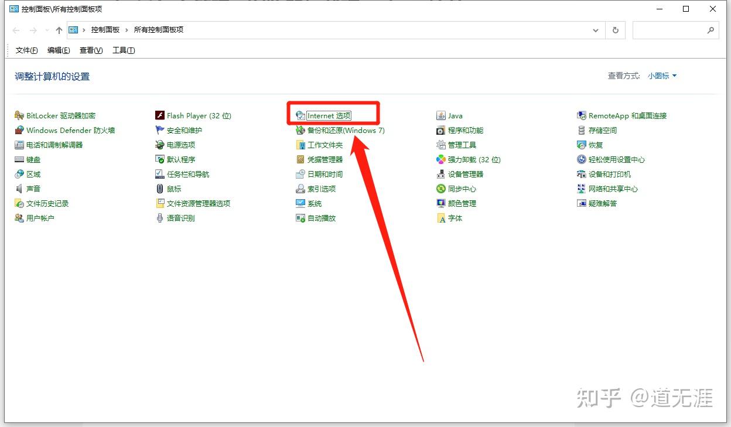Open the 设备和打印机 icon
This screenshot has height=427, width=731.
pos(582,175)
